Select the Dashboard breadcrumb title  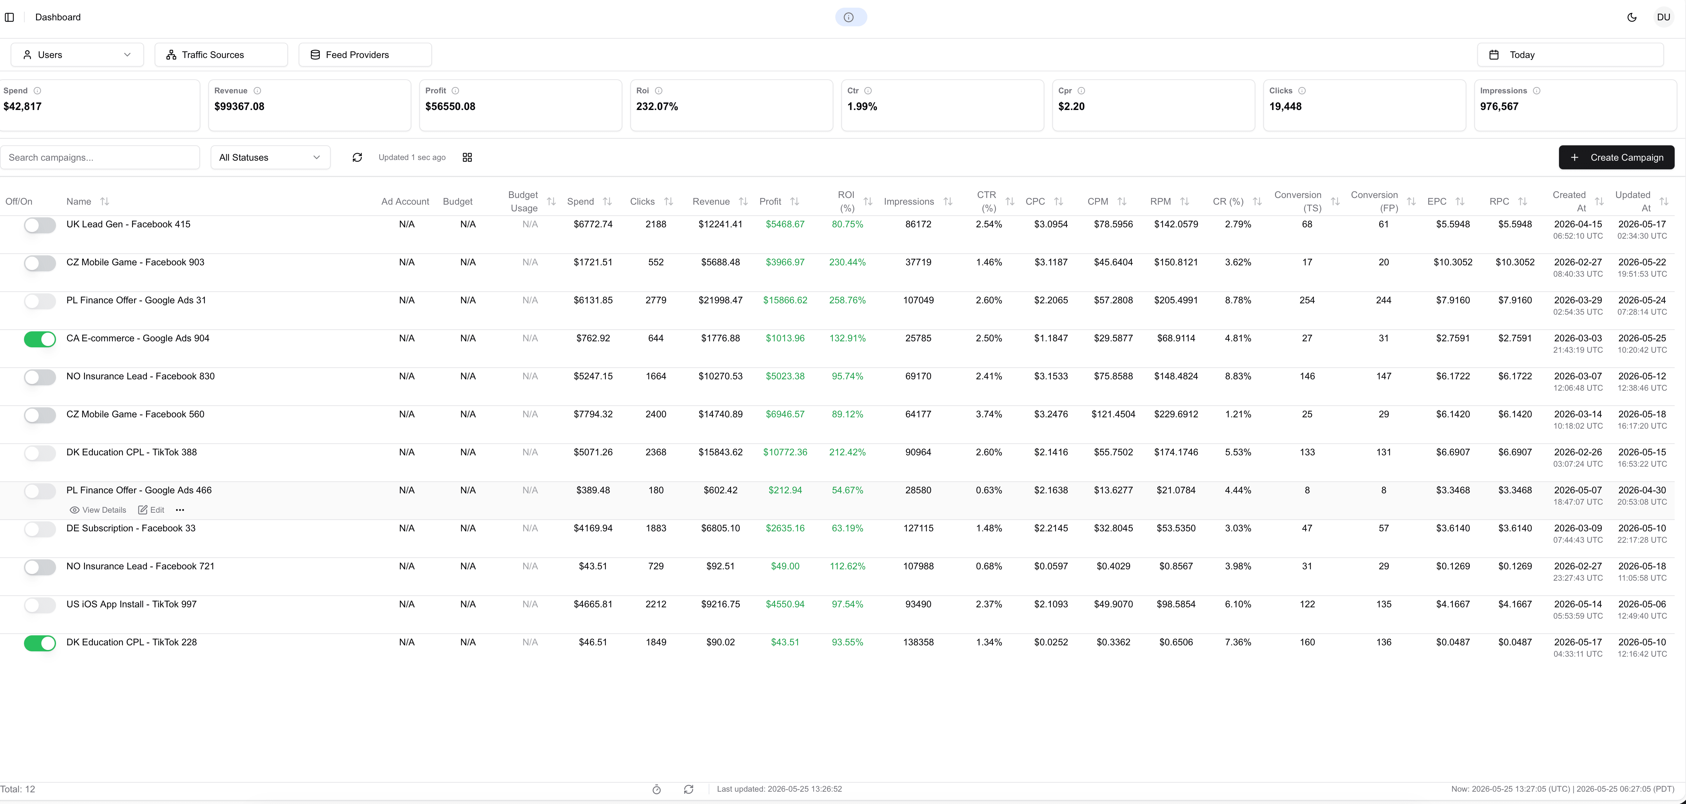[58, 17]
